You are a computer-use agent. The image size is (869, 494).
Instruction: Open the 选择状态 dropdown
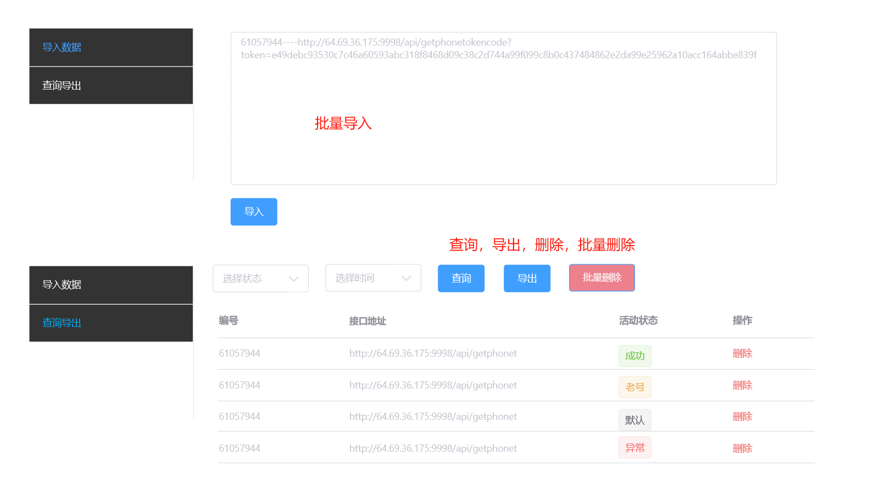point(260,279)
